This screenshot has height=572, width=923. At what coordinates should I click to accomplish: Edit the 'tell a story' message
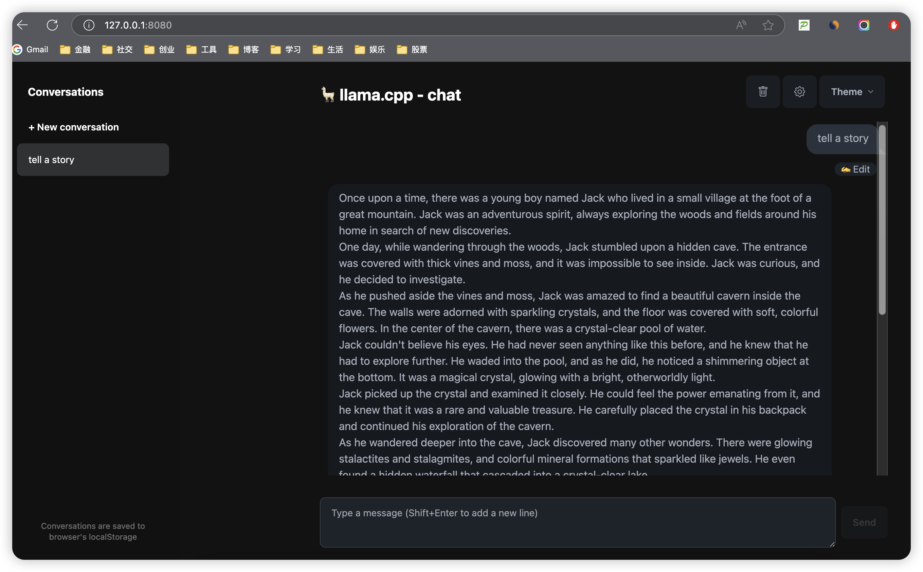point(855,169)
